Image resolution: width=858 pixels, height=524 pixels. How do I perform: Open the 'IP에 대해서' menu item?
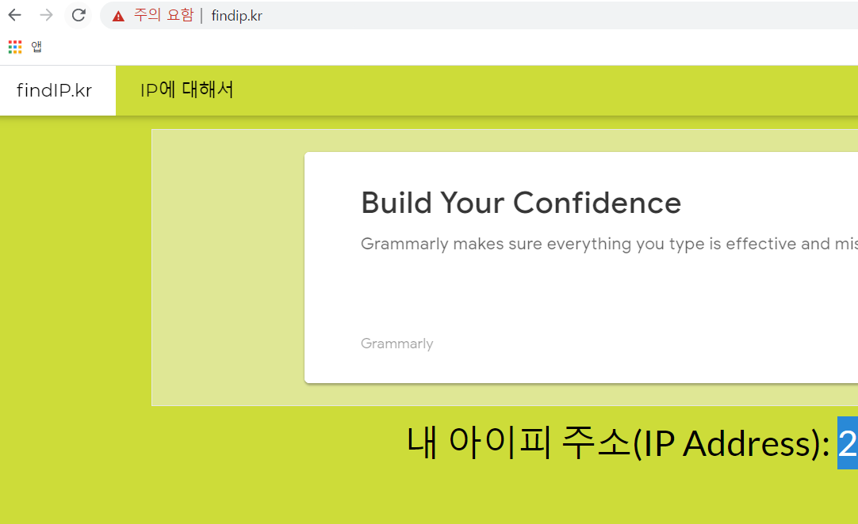pos(186,90)
